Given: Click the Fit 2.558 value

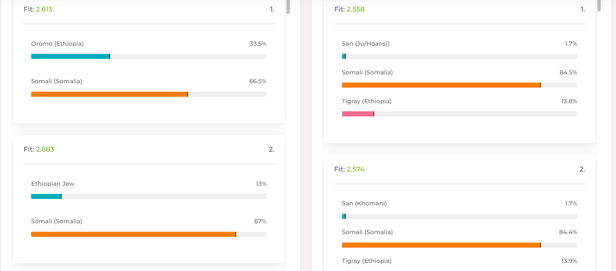Looking at the screenshot, I should click(x=356, y=9).
